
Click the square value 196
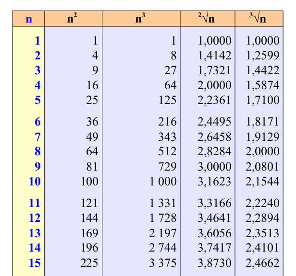[90, 248]
